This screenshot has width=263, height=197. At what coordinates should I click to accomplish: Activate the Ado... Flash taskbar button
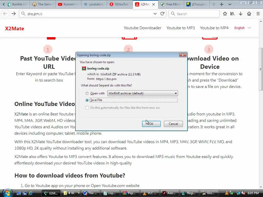(x=170, y=193)
